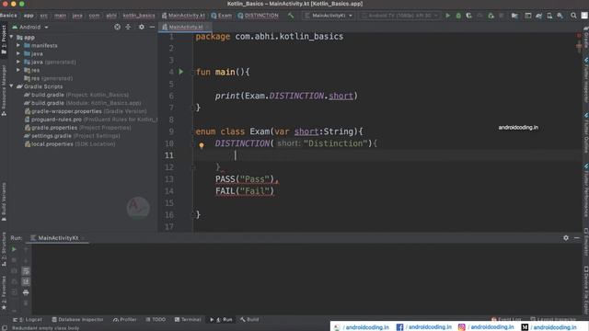Open the Resource Manager side tab
The width and height of the screenshot is (589, 331).
(4, 90)
